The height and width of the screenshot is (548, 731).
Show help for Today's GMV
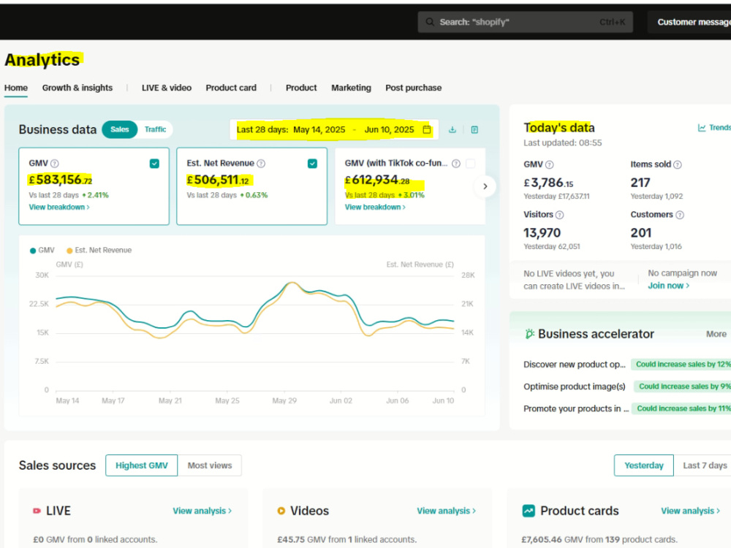549,164
